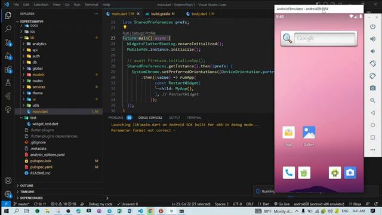Expand the models folder

tap(38, 75)
